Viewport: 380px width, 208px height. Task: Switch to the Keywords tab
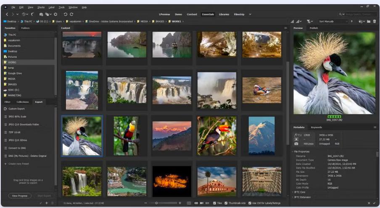[x=316, y=127]
